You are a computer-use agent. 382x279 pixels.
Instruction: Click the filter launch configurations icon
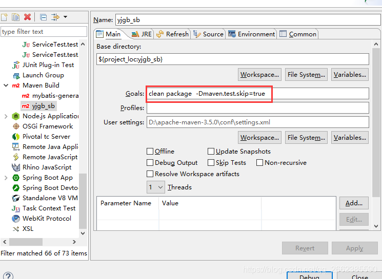pos(55,17)
